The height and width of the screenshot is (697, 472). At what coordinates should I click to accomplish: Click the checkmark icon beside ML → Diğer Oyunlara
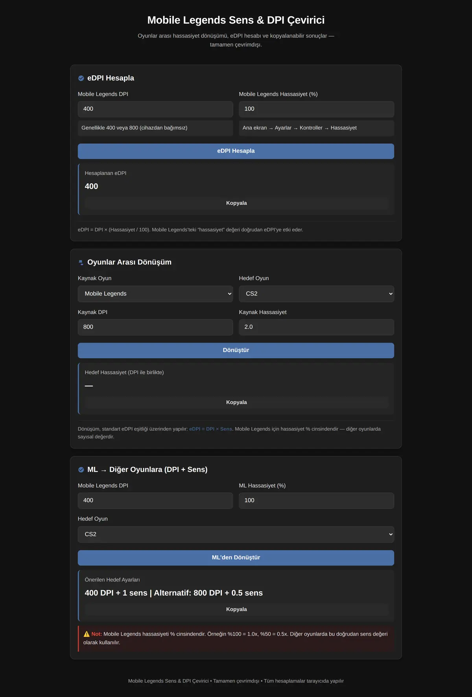[x=81, y=470]
